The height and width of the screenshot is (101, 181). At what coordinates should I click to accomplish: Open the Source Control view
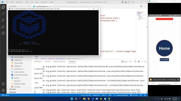click(x=3, y=20)
